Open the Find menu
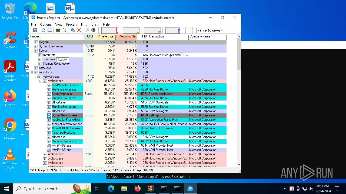This screenshot has height=194, width=346. pyautogui.click(x=84, y=25)
